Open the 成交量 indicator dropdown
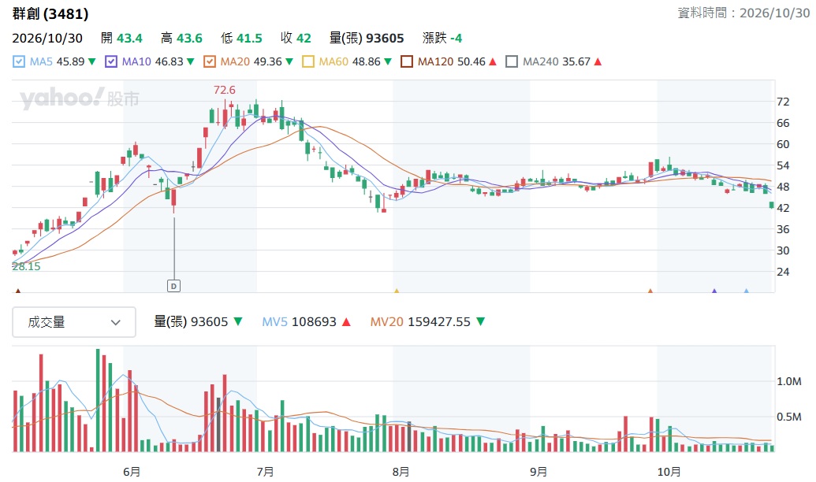 tap(74, 322)
